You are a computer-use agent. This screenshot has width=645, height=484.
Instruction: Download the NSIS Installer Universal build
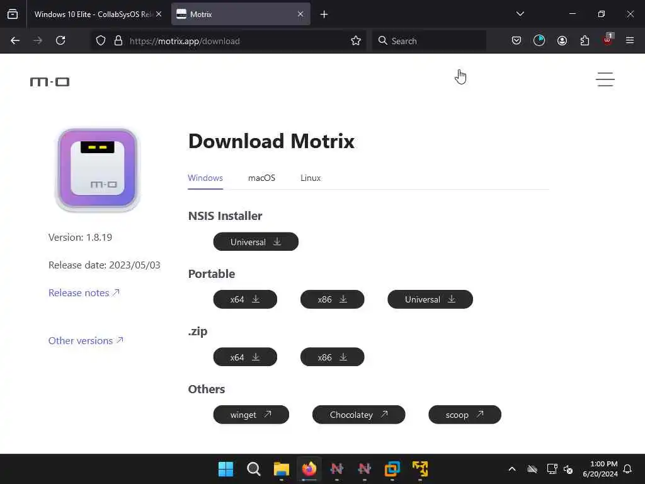[256, 241]
